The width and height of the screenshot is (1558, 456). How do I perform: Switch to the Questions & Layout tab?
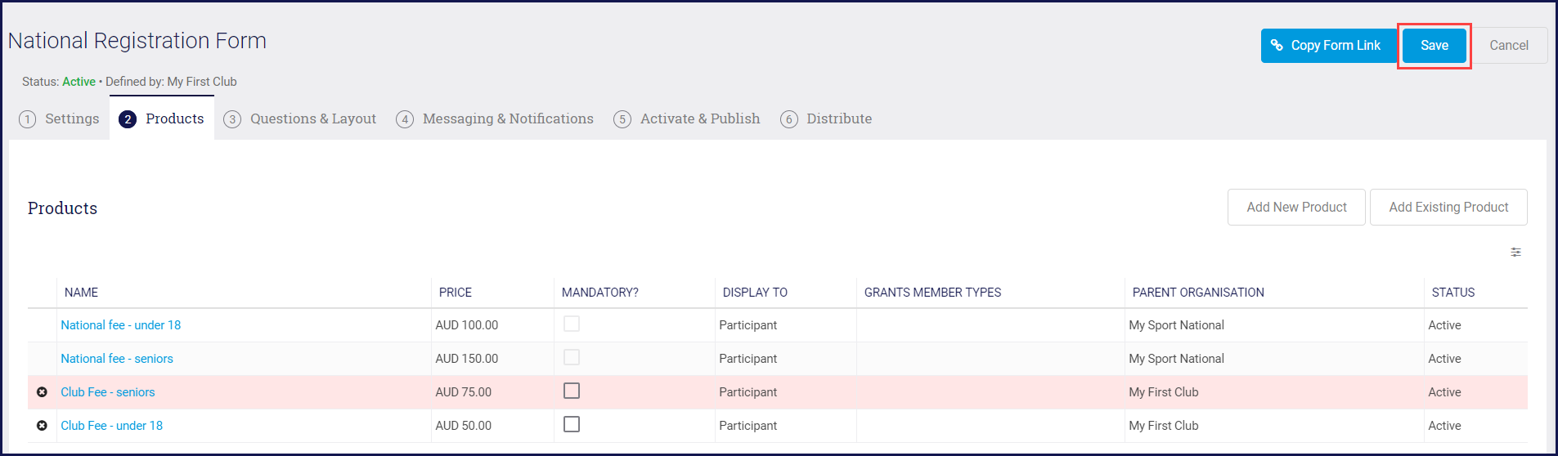(x=312, y=119)
